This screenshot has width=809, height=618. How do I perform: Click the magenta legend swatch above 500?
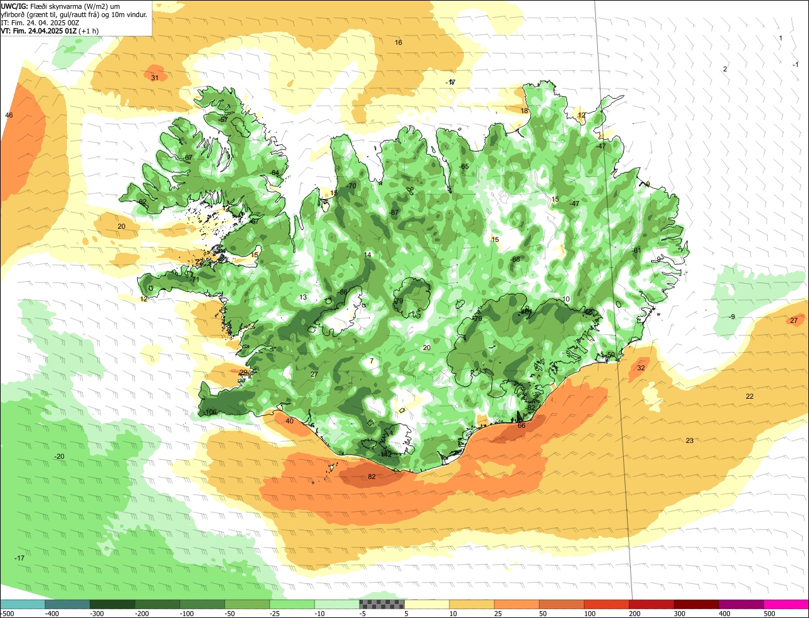click(786, 604)
